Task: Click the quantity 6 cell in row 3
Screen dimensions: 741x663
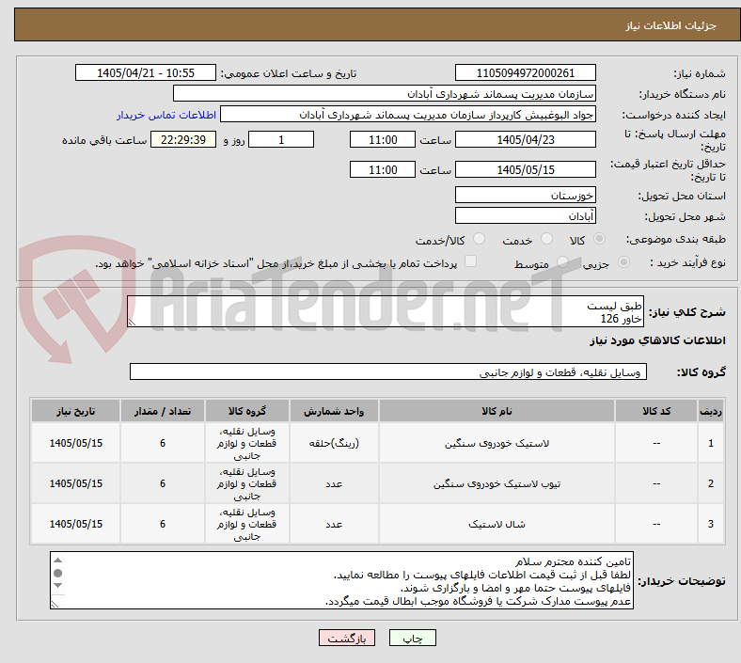Action: click(x=163, y=524)
